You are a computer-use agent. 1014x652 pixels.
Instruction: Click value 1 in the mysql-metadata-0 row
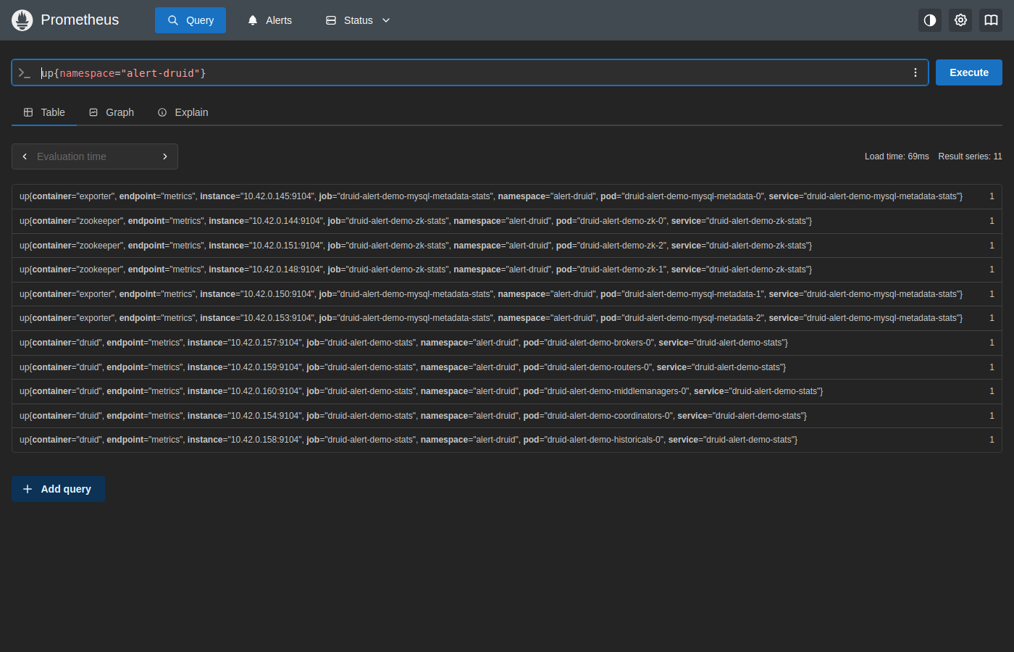pos(992,196)
